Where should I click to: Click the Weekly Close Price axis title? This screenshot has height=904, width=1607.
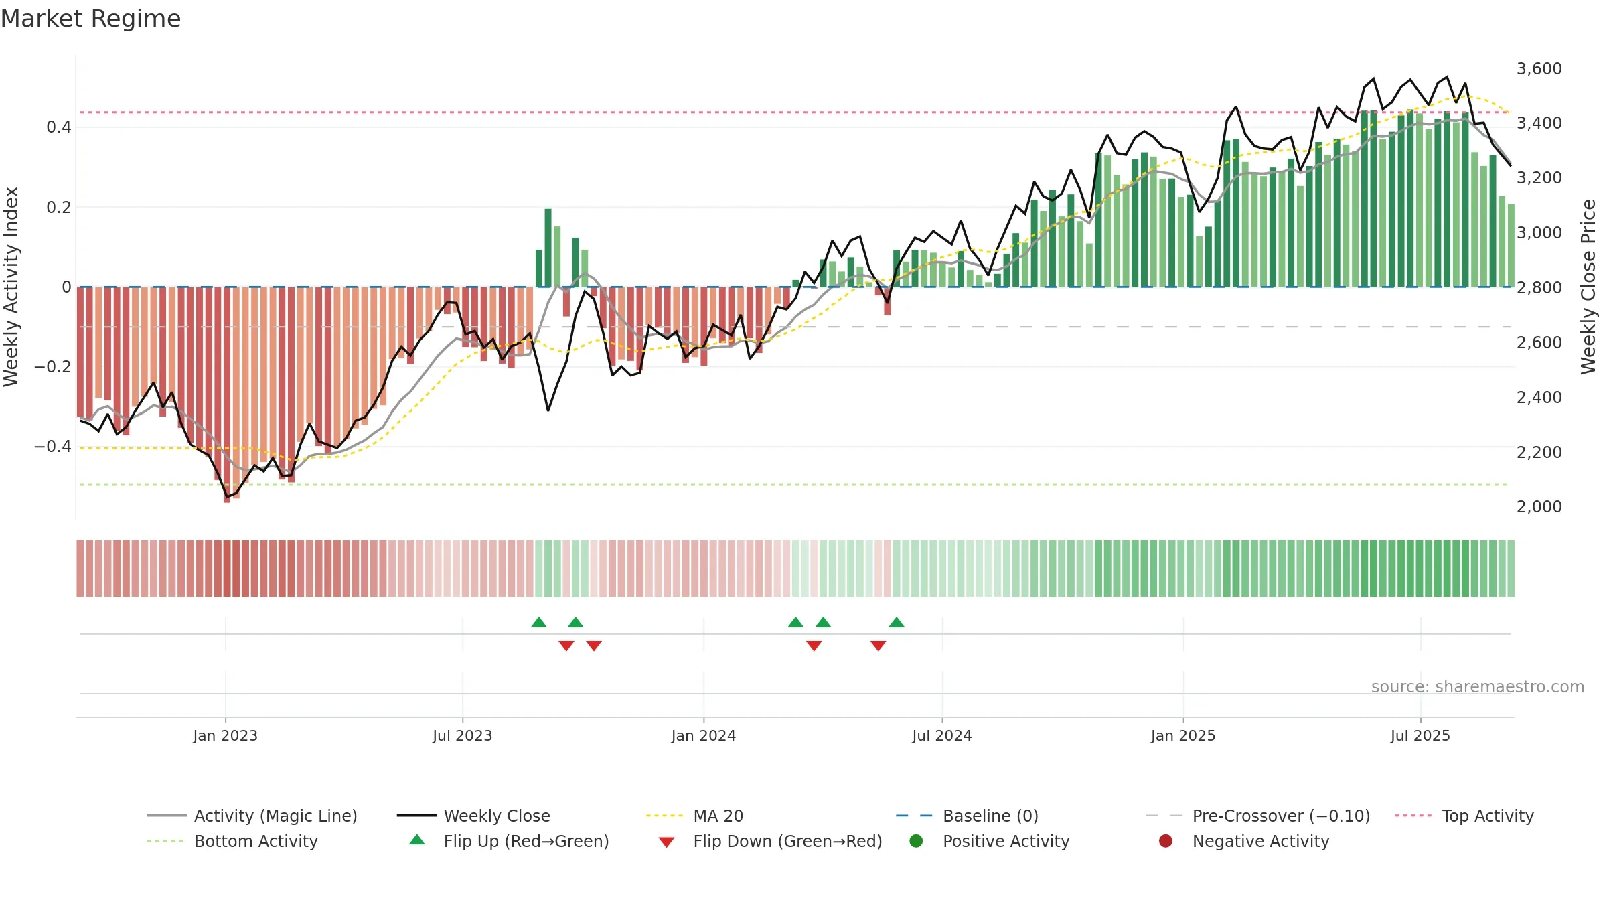click(1588, 287)
